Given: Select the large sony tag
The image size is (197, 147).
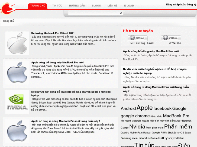Looking at the screenshot, I should point(163,138).
